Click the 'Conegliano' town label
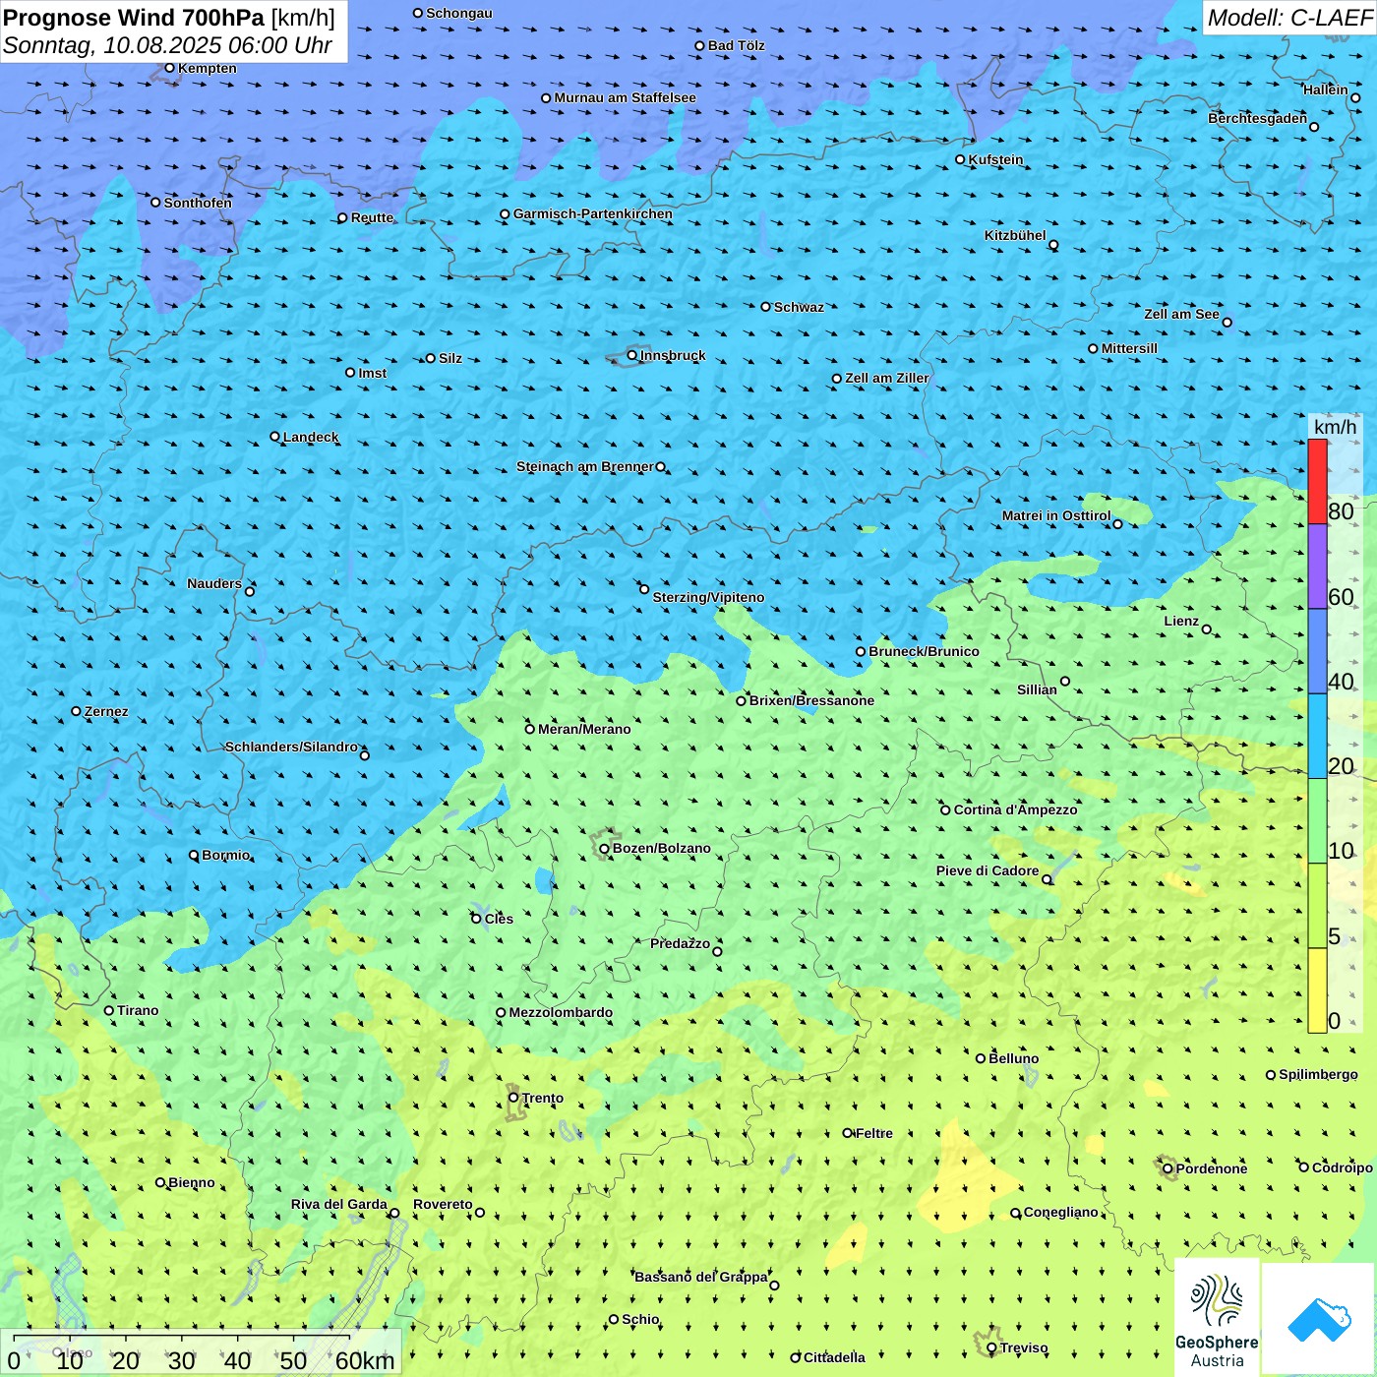Viewport: 1377px width, 1377px height. tap(1060, 1212)
